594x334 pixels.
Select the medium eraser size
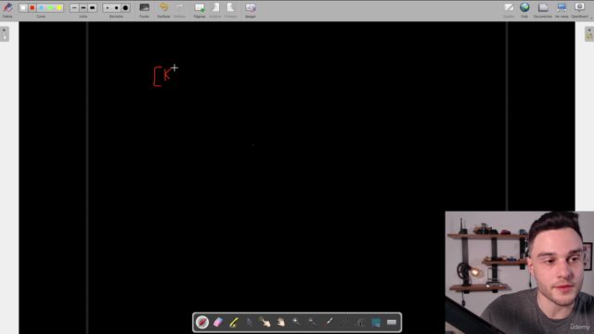(116, 7)
